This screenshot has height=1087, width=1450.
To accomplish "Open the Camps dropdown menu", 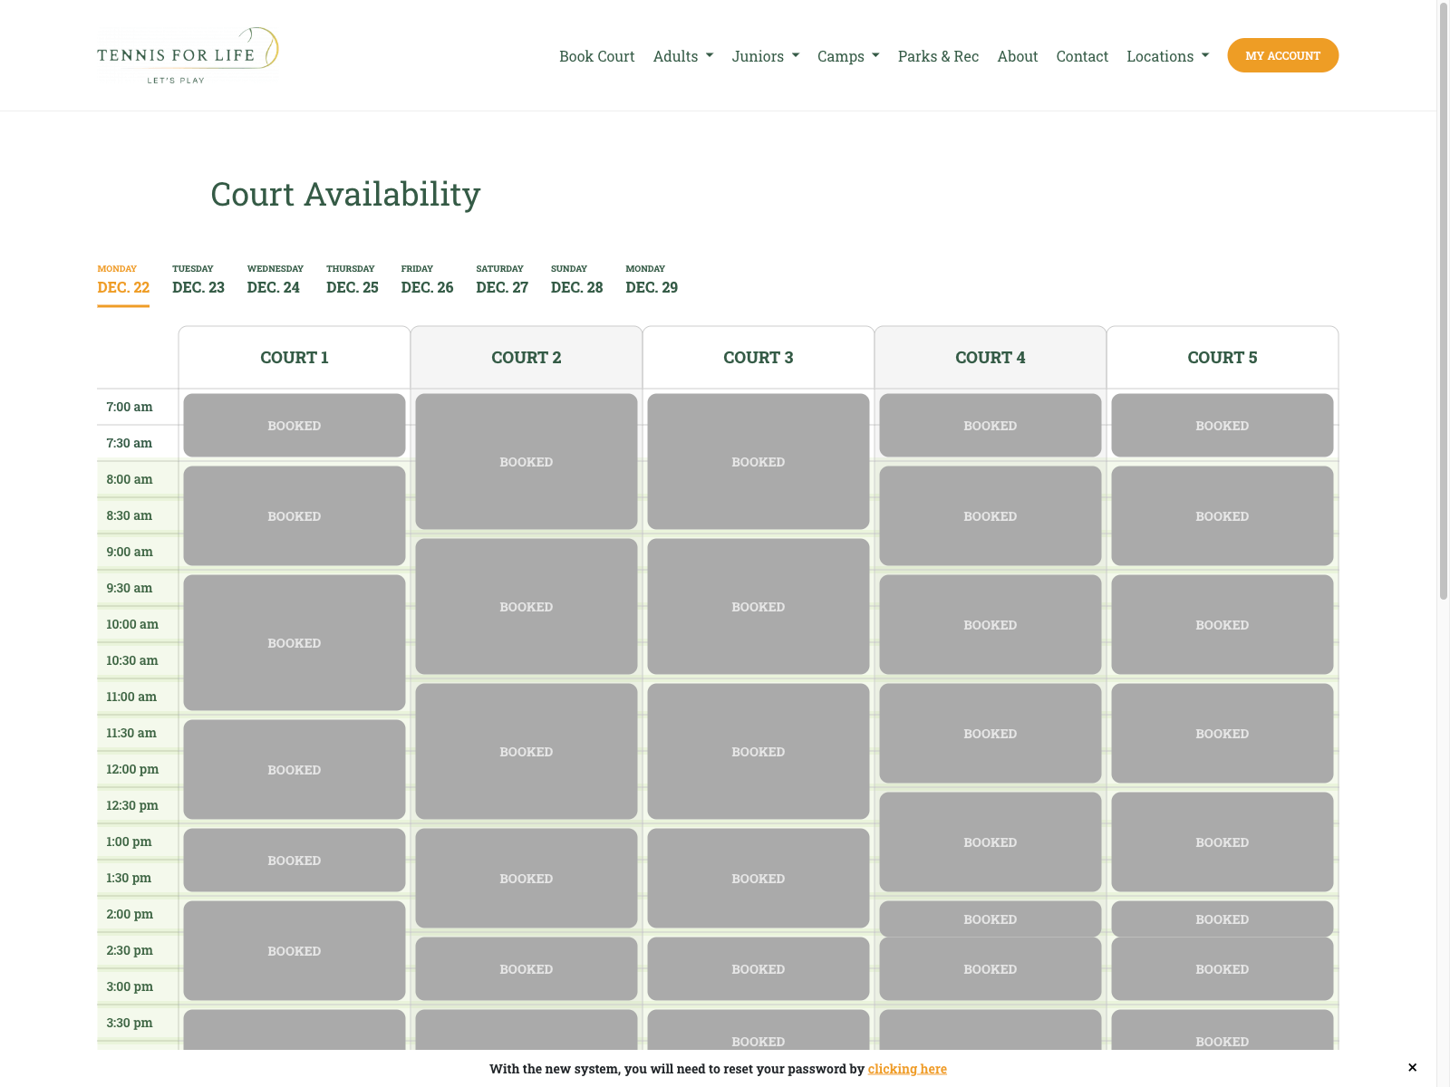I will click(x=847, y=56).
